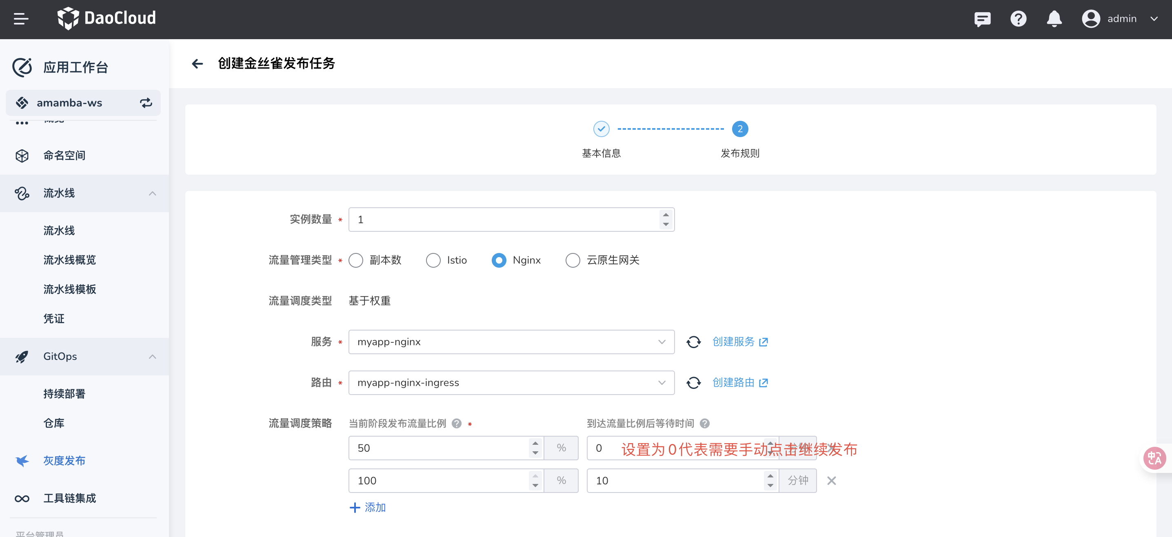Collapse the 流水线 sidebar section

(152, 193)
